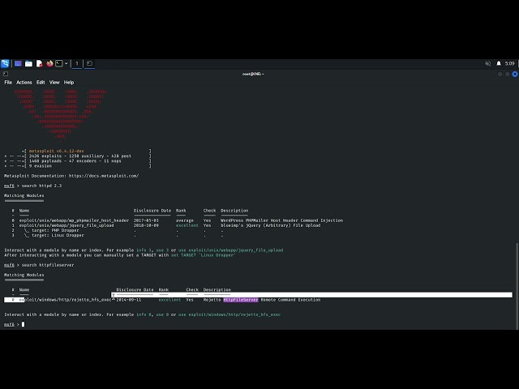Select the terminal window taskbar button
Viewport: 519px width, 389px height.
[89, 63]
